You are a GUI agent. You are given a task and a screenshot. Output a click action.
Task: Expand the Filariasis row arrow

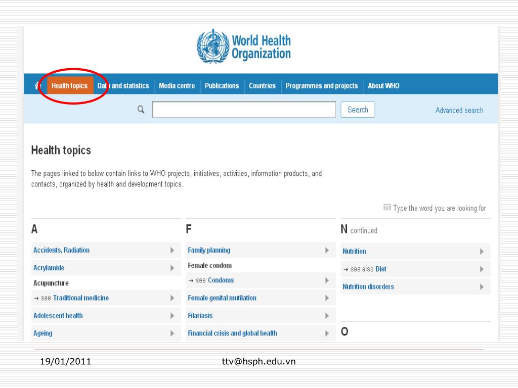click(x=327, y=316)
